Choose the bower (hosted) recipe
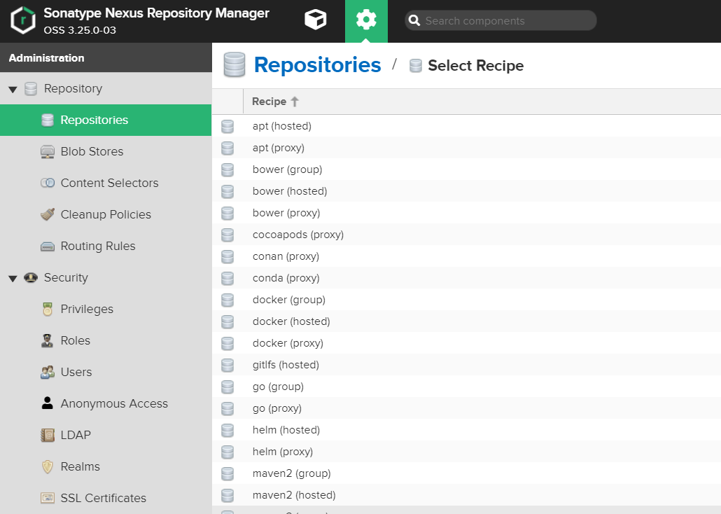 [466, 191]
